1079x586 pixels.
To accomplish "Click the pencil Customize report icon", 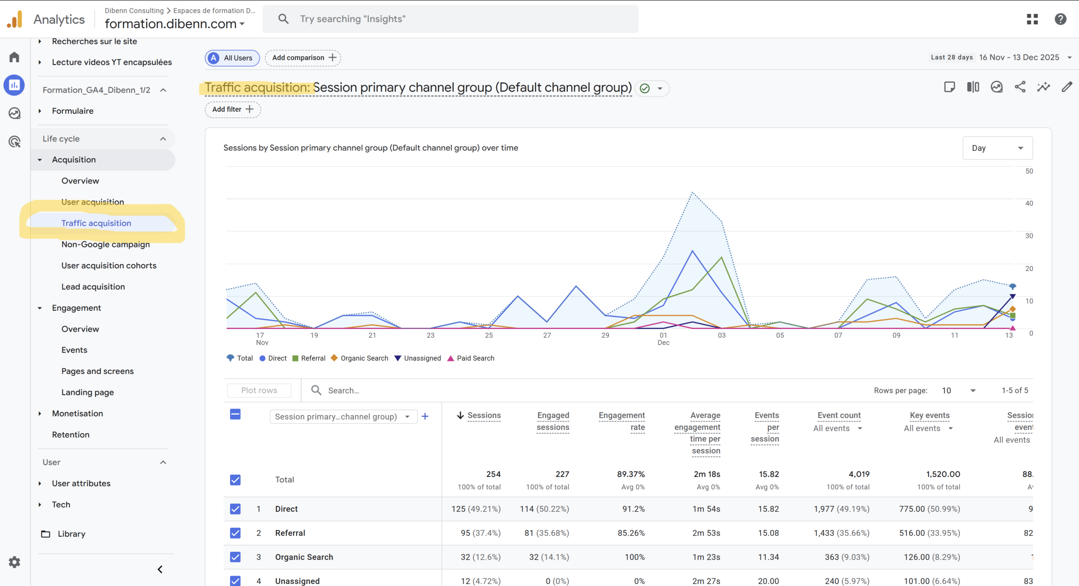I will pos(1067,87).
